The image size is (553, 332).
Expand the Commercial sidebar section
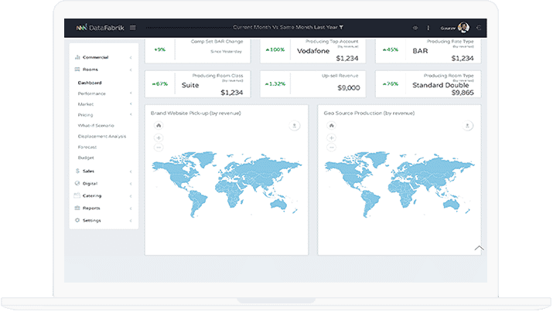103,57
